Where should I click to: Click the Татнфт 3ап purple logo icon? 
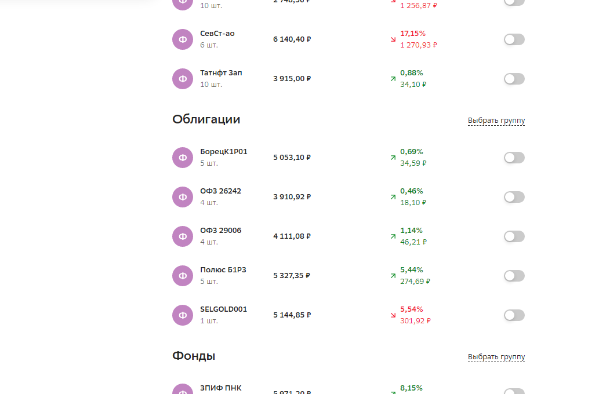tap(183, 79)
